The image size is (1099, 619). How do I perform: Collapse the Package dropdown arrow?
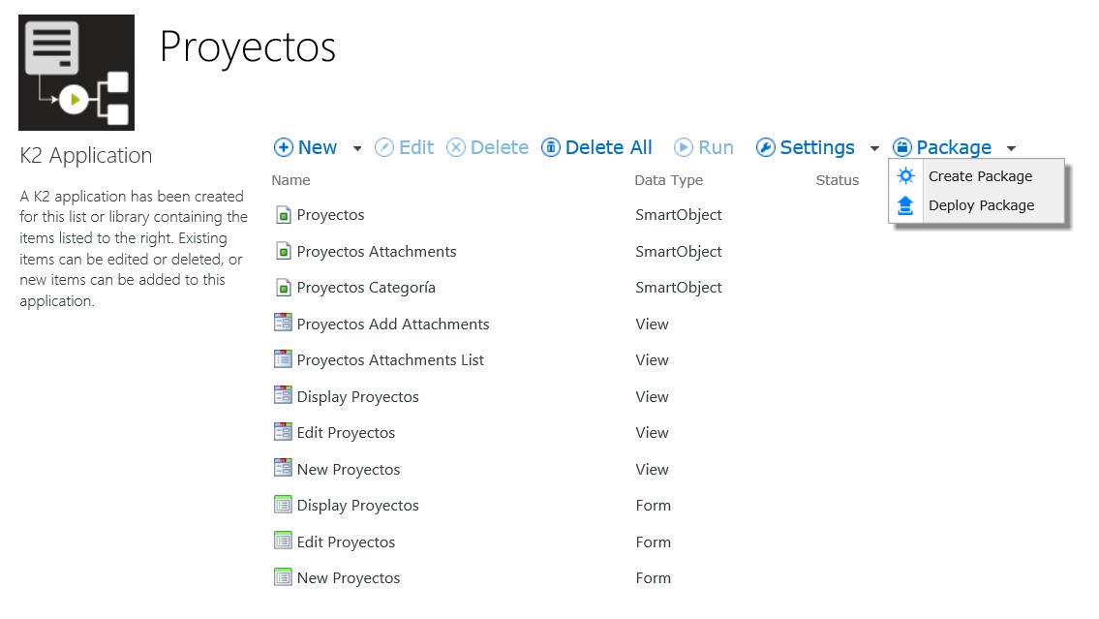point(1011,149)
